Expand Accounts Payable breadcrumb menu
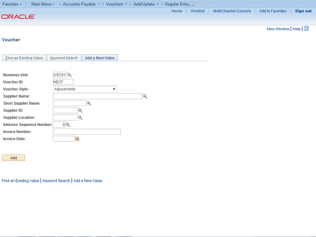 click(x=81, y=4)
